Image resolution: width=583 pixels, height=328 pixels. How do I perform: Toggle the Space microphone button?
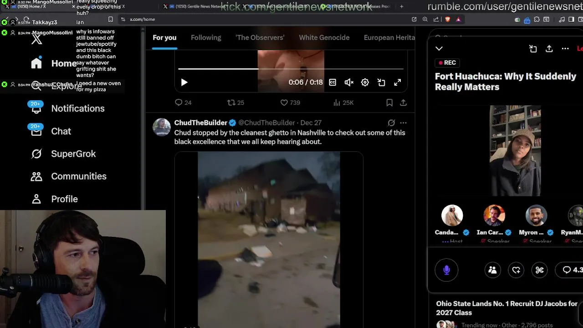pyautogui.click(x=446, y=270)
